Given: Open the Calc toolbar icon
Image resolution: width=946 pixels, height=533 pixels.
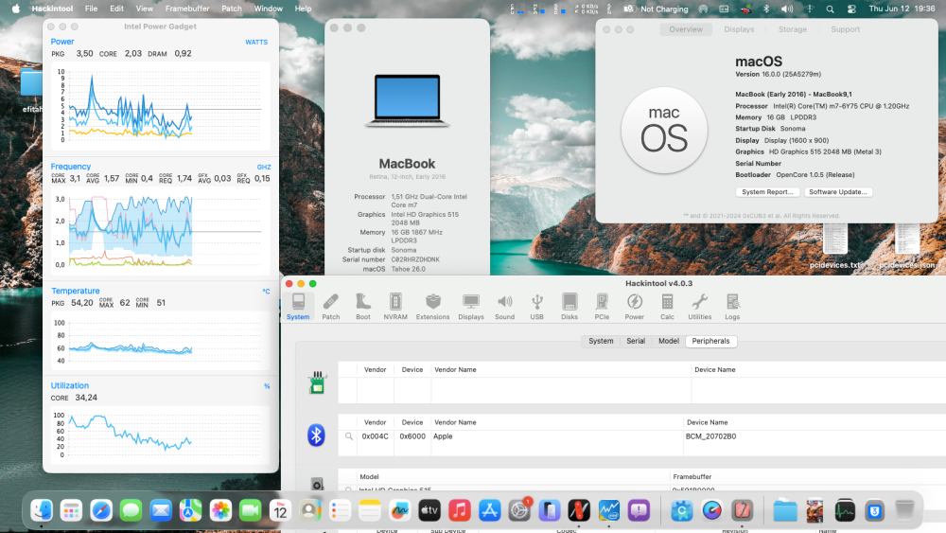Looking at the screenshot, I should 667,306.
